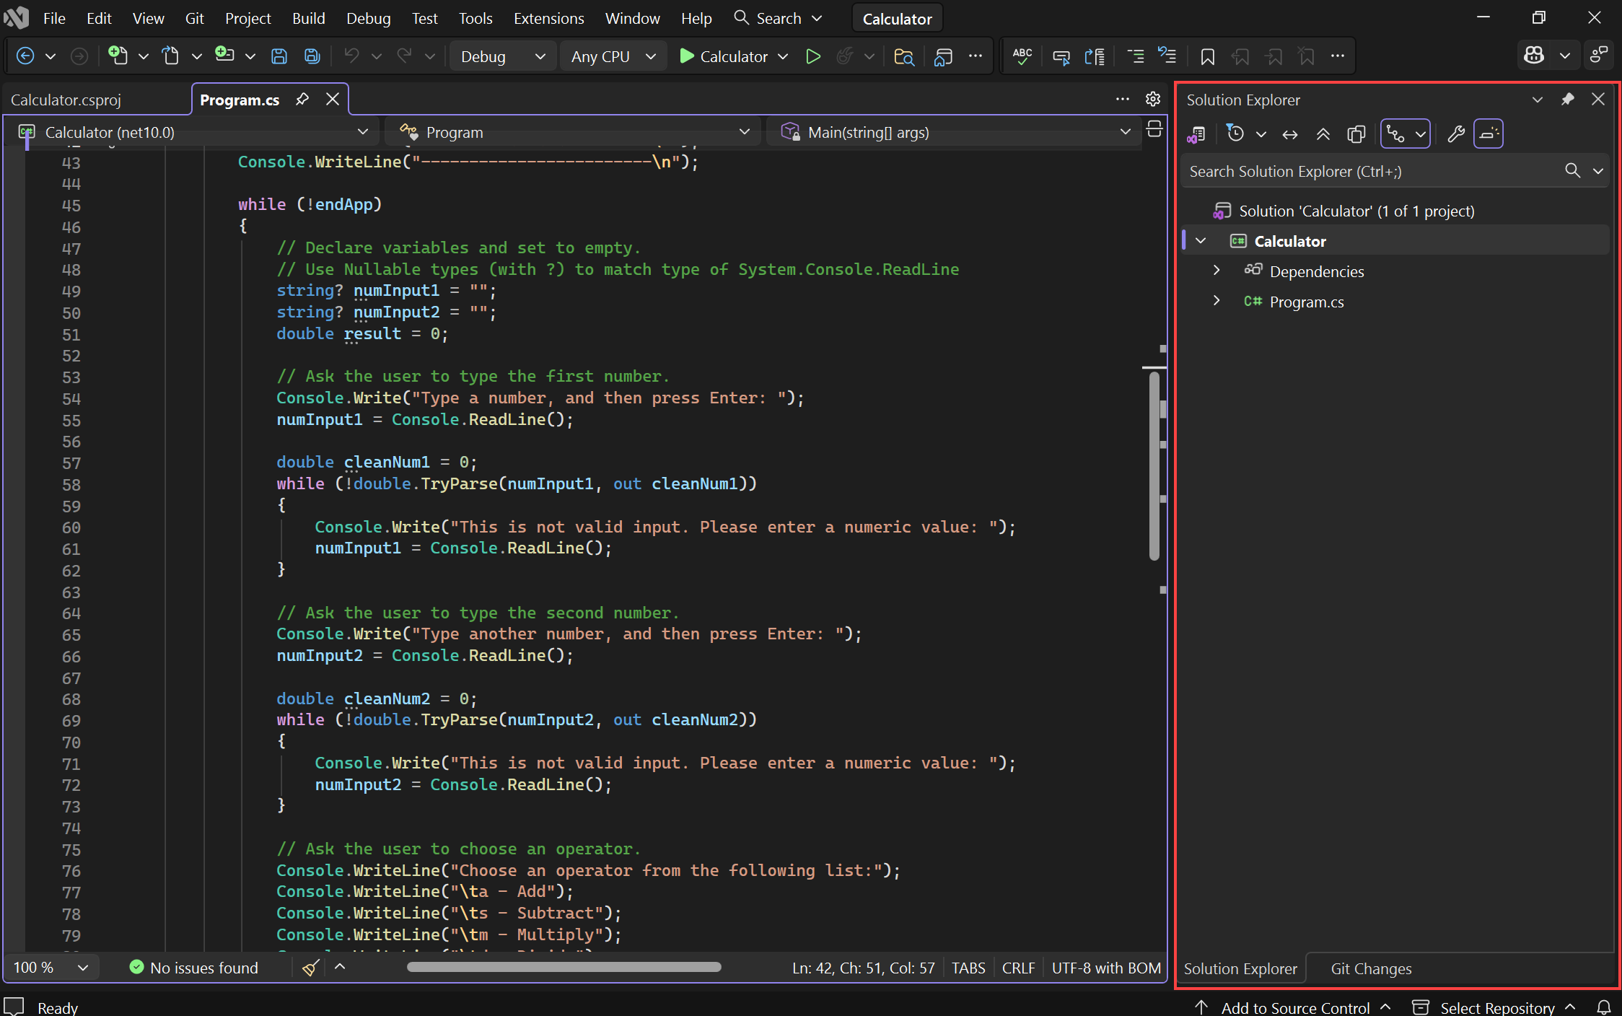Toggle the Program.cs tab pin
The height and width of the screenshot is (1016, 1622).
click(x=302, y=99)
